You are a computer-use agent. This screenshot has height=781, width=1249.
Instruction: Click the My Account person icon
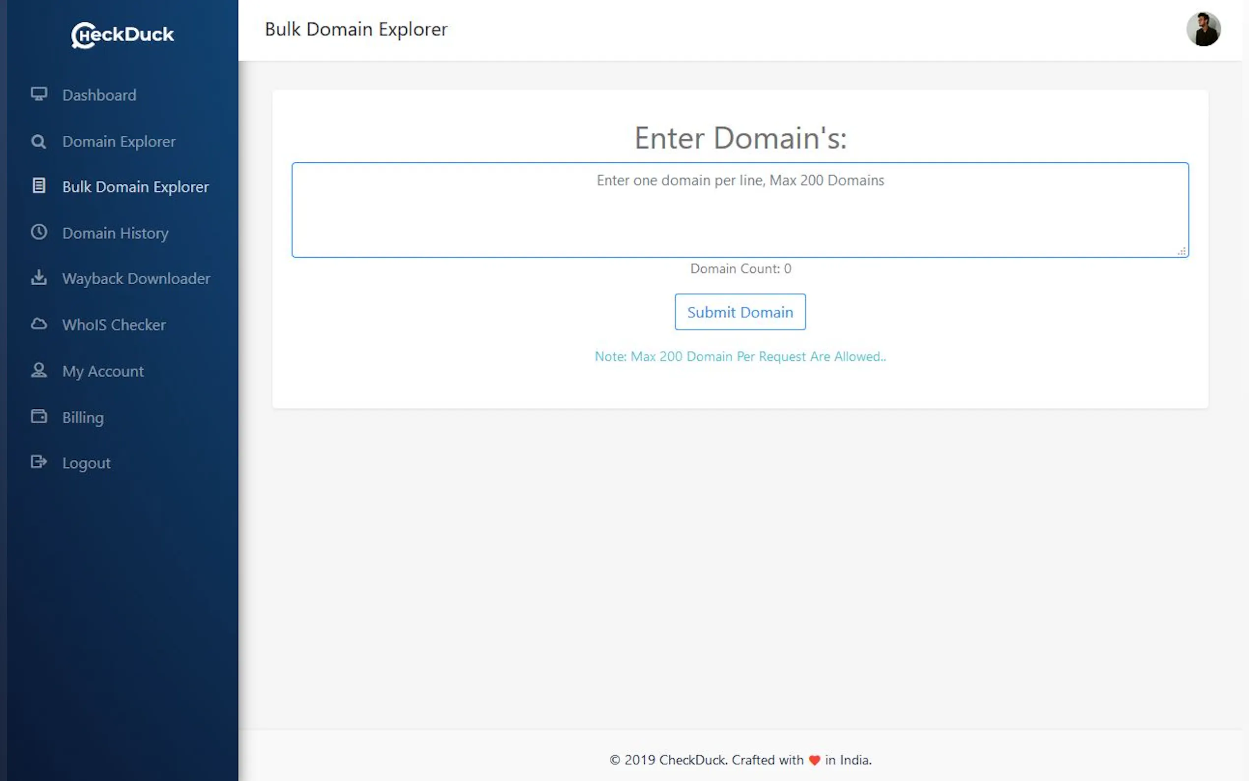pyautogui.click(x=39, y=370)
